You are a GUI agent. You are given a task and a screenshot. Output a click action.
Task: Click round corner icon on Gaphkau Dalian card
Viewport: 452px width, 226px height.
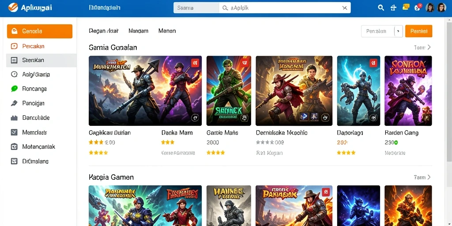[195, 117]
